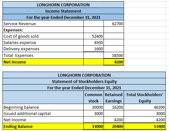169x131 pixels.
Task: Click the 33000 ending common stock cell
Action: pos(93,126)
